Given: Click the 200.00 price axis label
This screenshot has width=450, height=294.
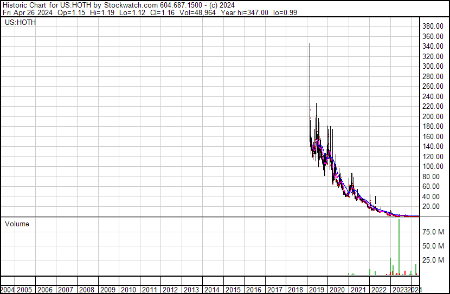Looking at the screenshot, I should (x=434, y=116).
